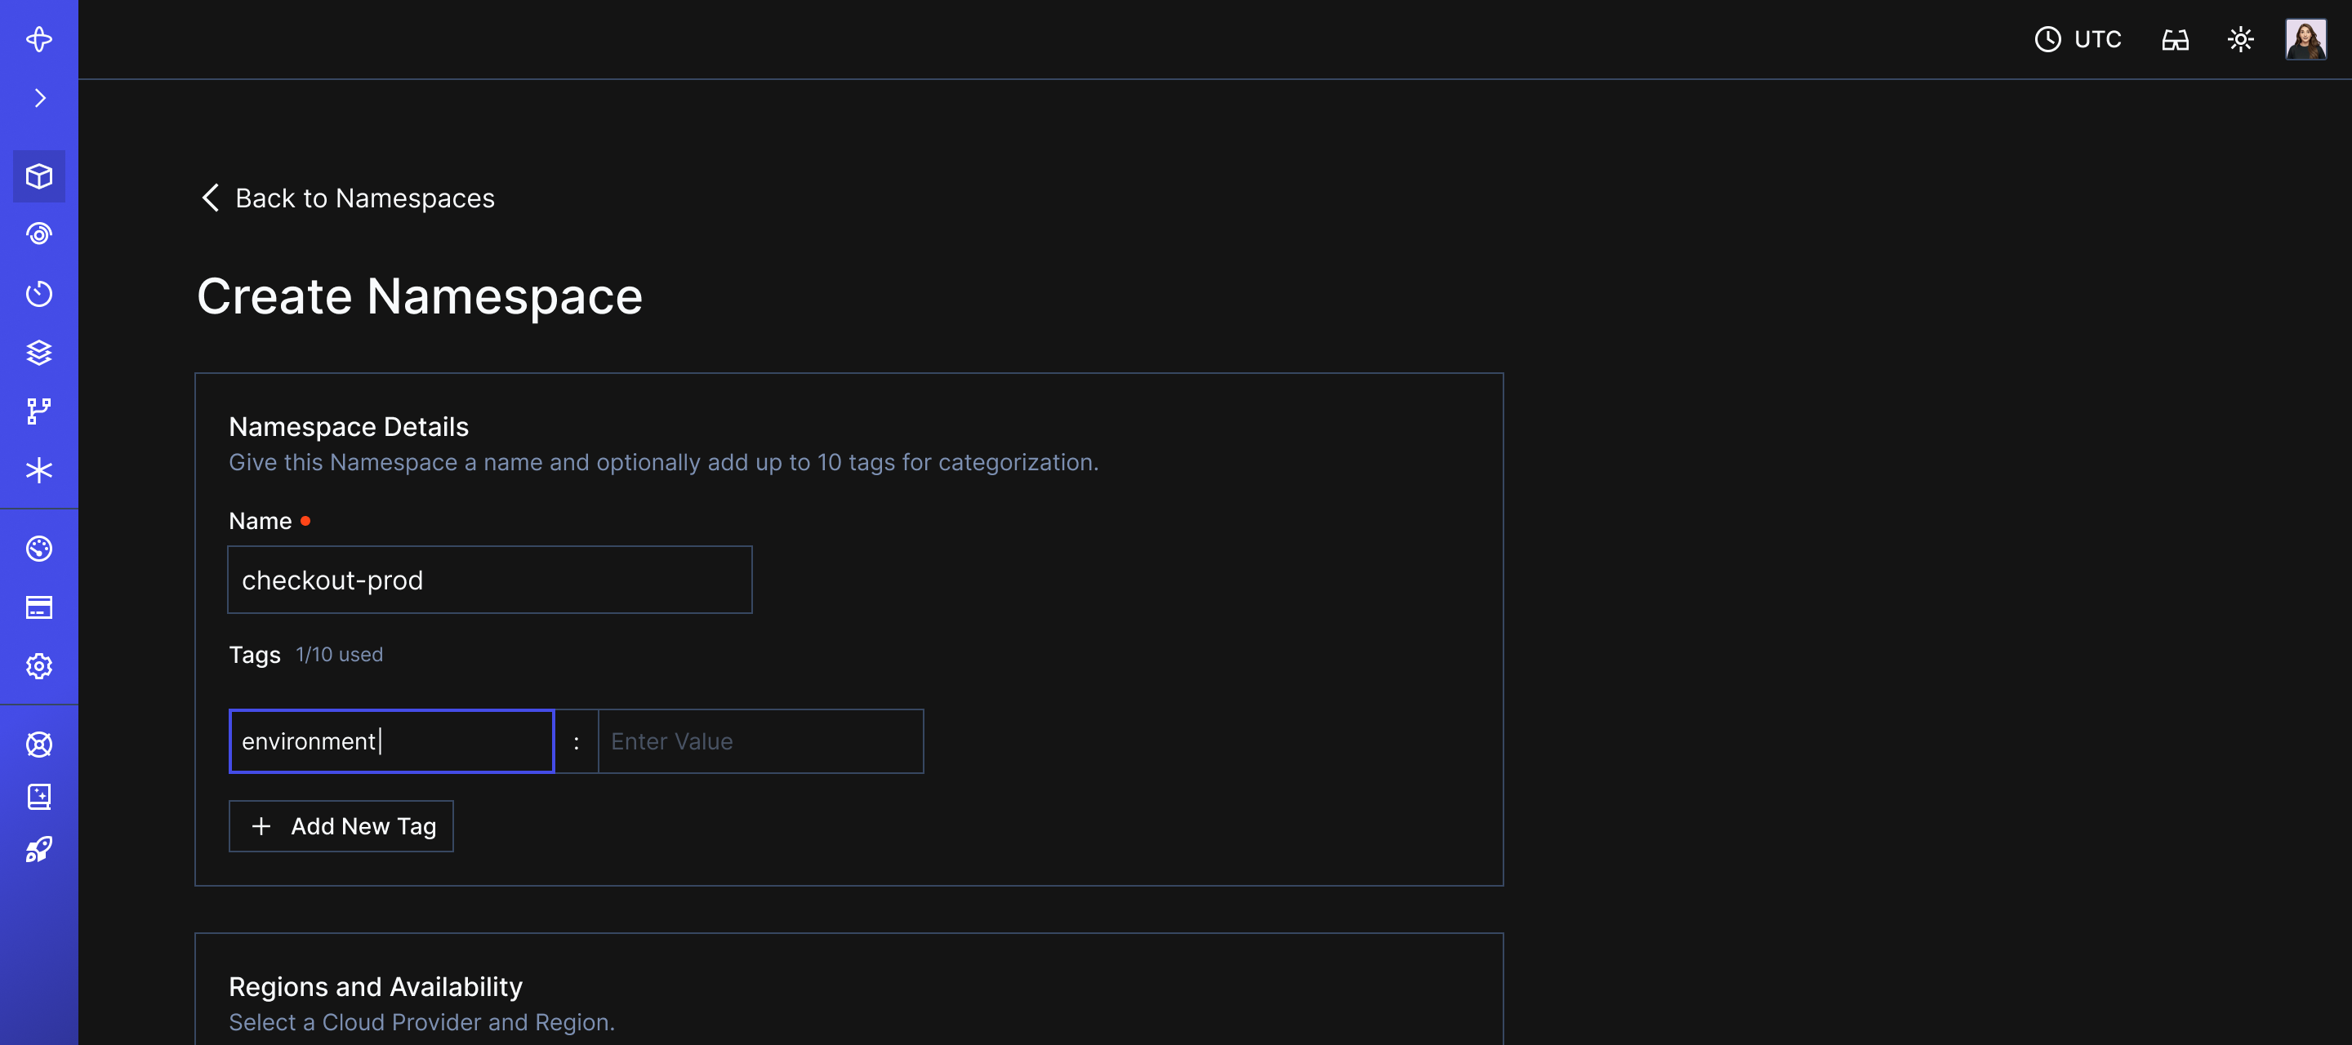Open the Workflows spiral icon in sidebar

(x=39, y=234)
